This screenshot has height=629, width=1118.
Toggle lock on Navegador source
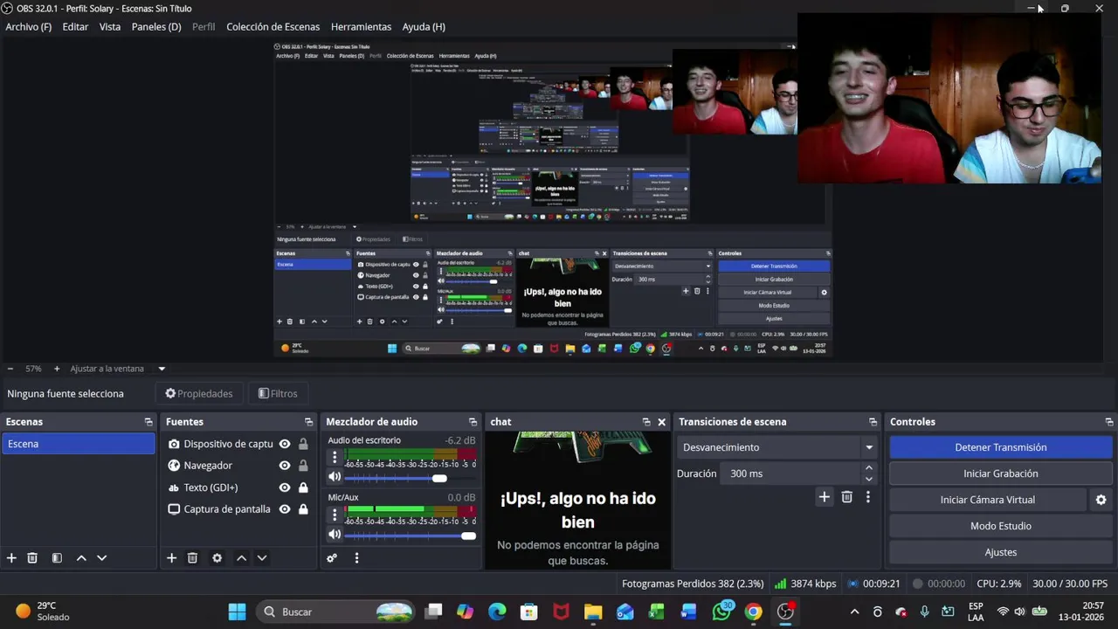pyautogui.click(x=303, y=466)
